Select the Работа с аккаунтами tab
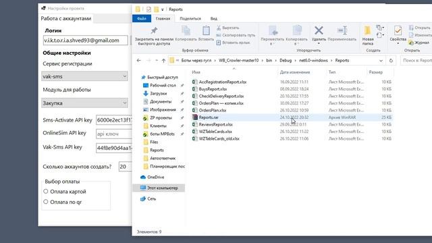Screen dimensions: 432x243 66,18
